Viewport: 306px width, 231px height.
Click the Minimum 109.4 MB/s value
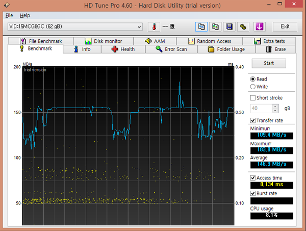coord(272,136)
